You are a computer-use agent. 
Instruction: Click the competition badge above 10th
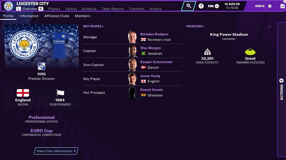41,66
